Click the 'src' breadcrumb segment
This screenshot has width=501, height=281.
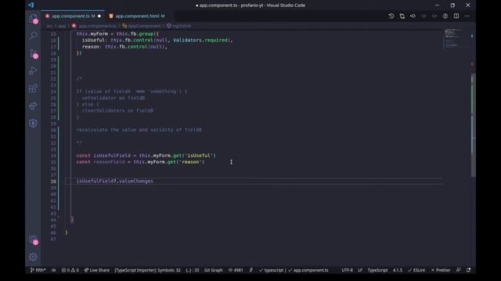49,26
